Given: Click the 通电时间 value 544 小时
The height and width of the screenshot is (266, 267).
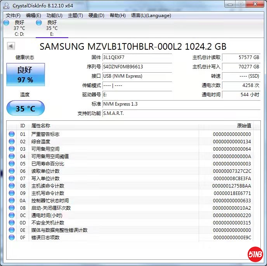Looking at the screenshot, I should (x=241, y=95).
